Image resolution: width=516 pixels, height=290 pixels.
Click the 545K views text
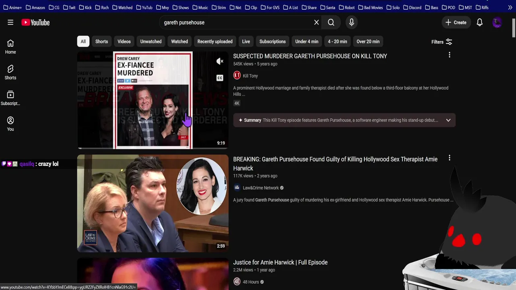[243, 64]
